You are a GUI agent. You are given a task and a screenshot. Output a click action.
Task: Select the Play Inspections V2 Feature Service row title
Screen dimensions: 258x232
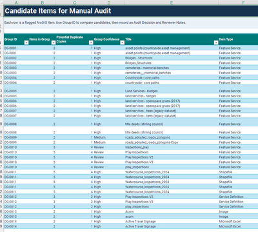pyautogui.click(x=172, y=157)
